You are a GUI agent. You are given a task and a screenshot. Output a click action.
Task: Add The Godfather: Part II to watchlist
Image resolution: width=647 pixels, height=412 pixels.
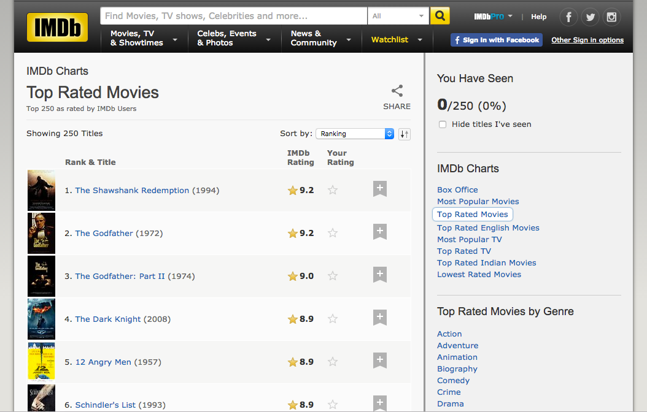coord(380,275)
